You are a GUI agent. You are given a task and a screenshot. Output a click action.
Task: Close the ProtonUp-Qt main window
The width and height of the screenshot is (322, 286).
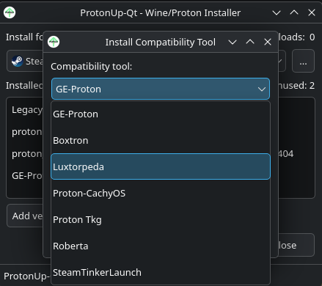coord(312,12)
